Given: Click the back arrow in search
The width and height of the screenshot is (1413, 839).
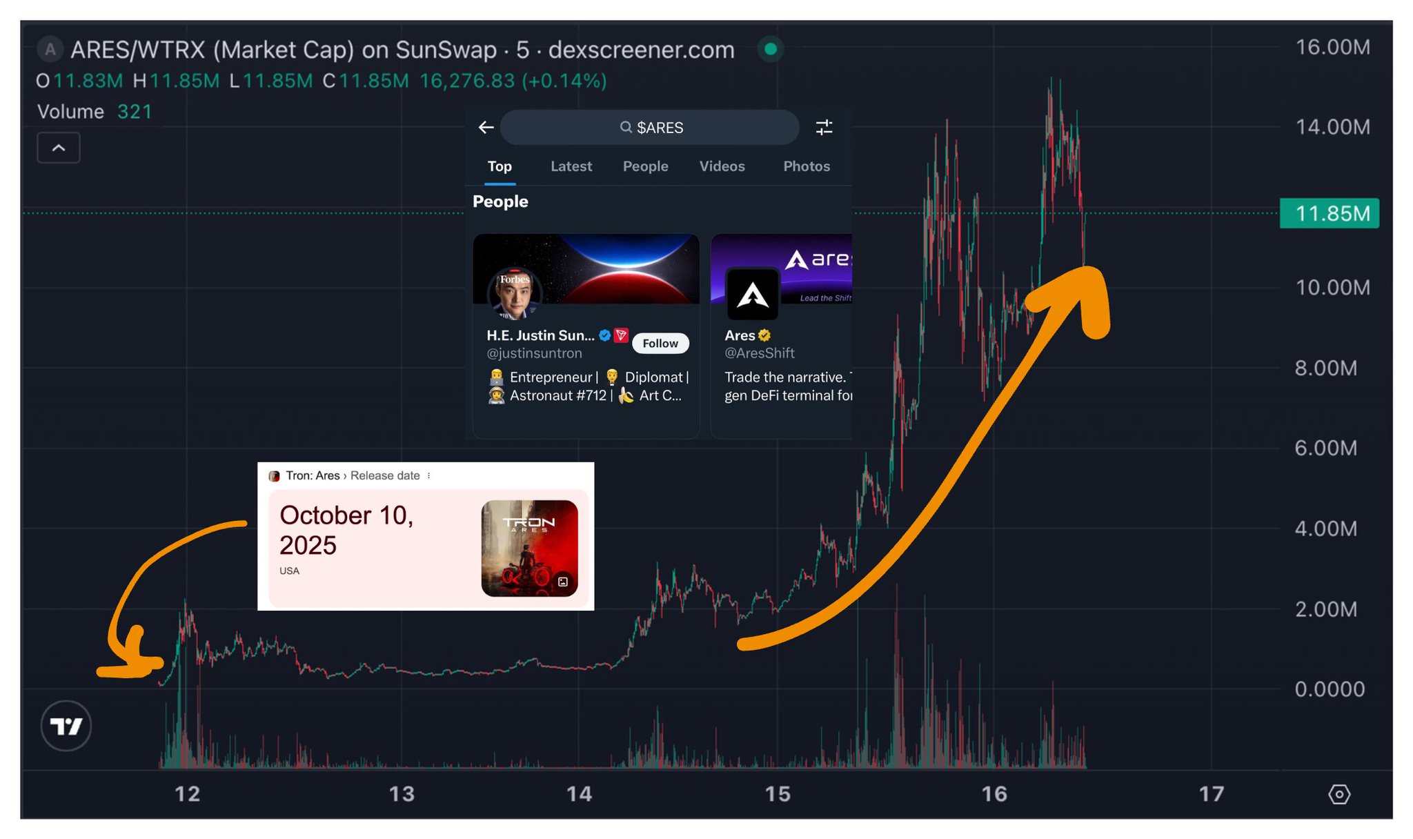Looking at the screenshot, I should [486, 128].
